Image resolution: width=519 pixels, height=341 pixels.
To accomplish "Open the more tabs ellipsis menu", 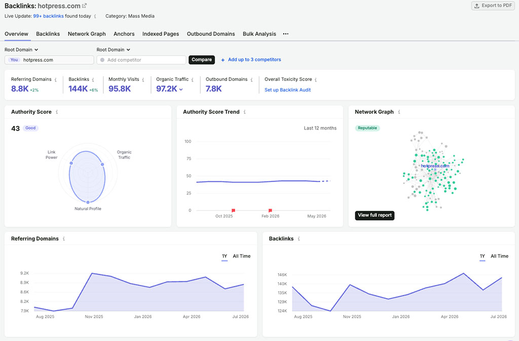I will [286, 34].
